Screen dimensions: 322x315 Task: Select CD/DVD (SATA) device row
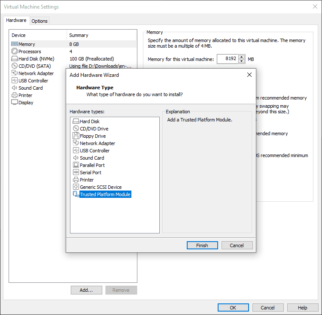tap(34, 66)
